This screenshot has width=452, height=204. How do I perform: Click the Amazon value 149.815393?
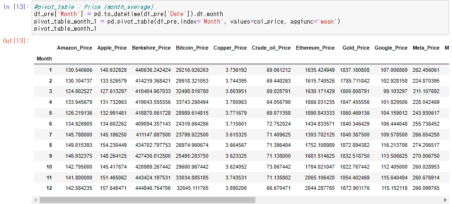tap(78, 145)
